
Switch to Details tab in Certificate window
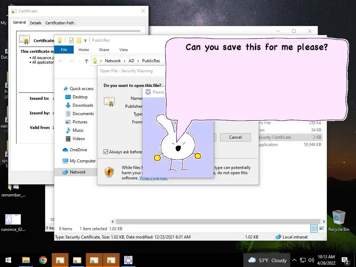click(35, 23)
